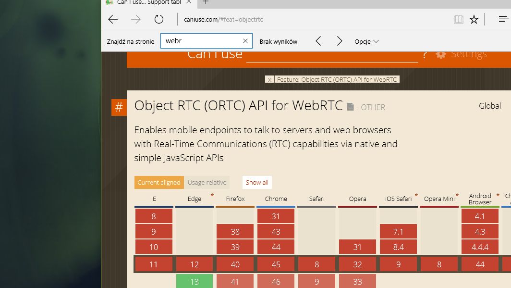This screenshot has width=511, height=288.
Task: Jump to previous find result arrow
Action: [x=318, y=41]
